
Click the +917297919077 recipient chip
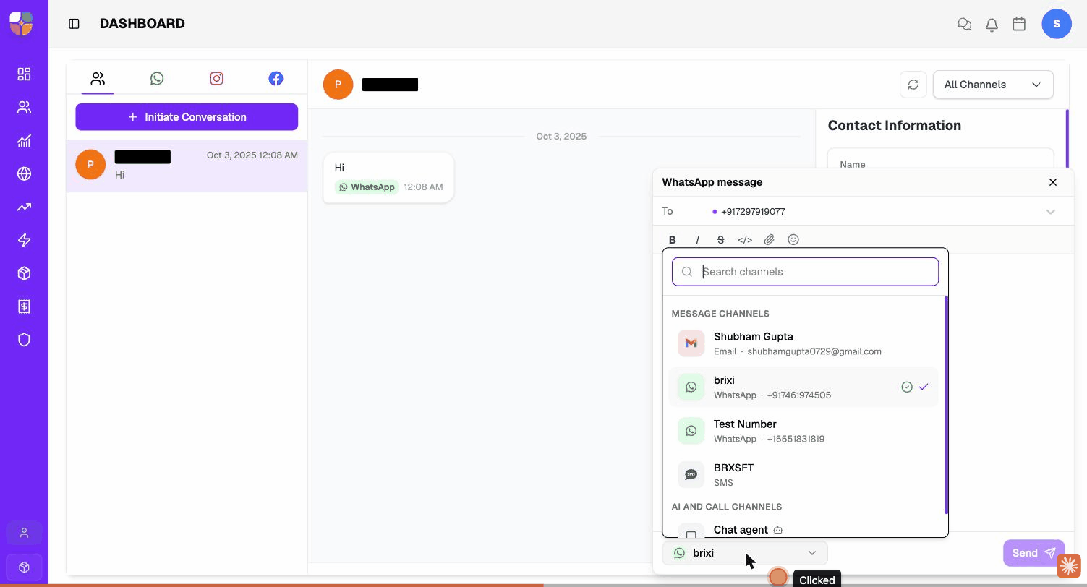tap(749, 212)
